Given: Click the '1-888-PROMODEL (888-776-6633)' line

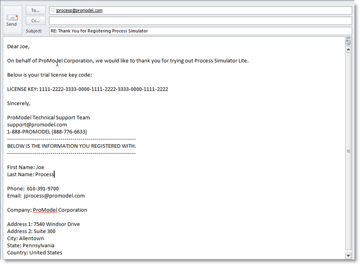Looking at the screenshot, I should [x=47, y=132].
